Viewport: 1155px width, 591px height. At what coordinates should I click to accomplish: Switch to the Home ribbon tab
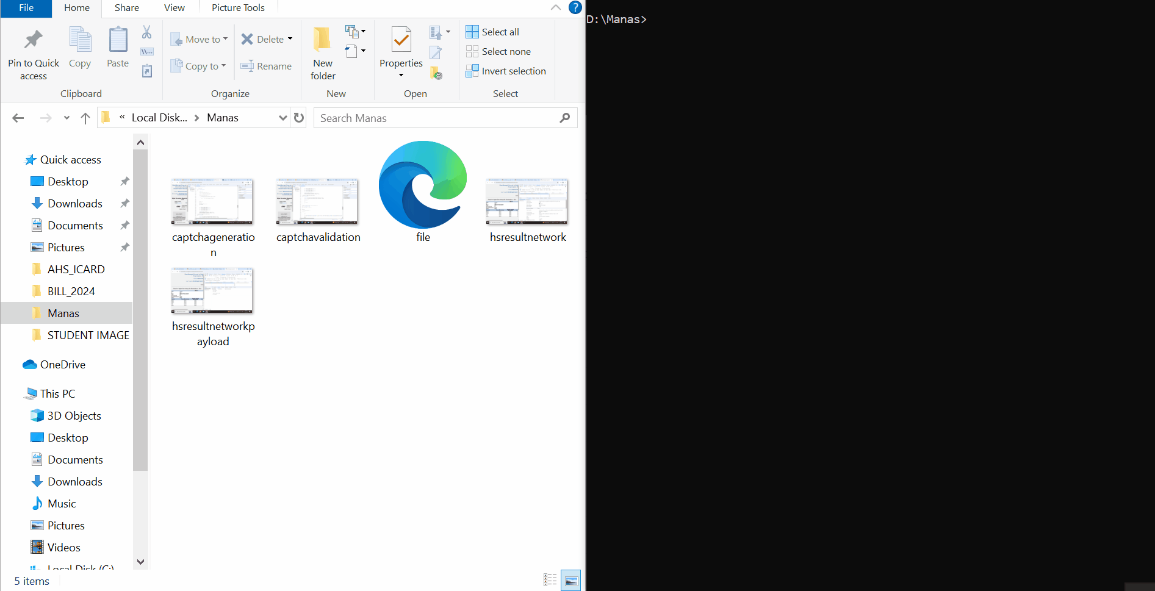click(x=77, y=8)
